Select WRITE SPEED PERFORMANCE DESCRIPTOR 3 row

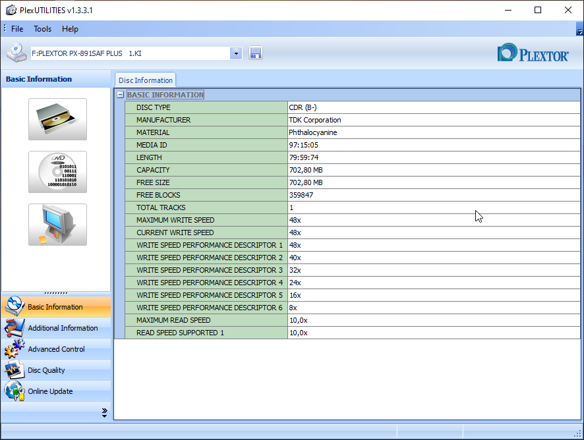(x=210, y=270)
